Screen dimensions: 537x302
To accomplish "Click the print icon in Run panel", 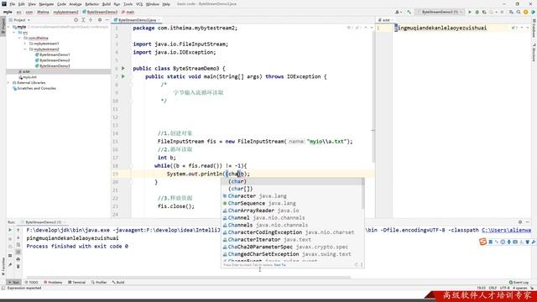I will 18,259.
